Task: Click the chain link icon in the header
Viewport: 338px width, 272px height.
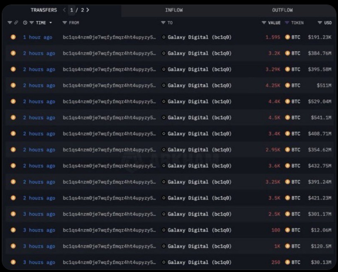Action: pos(16,23)
